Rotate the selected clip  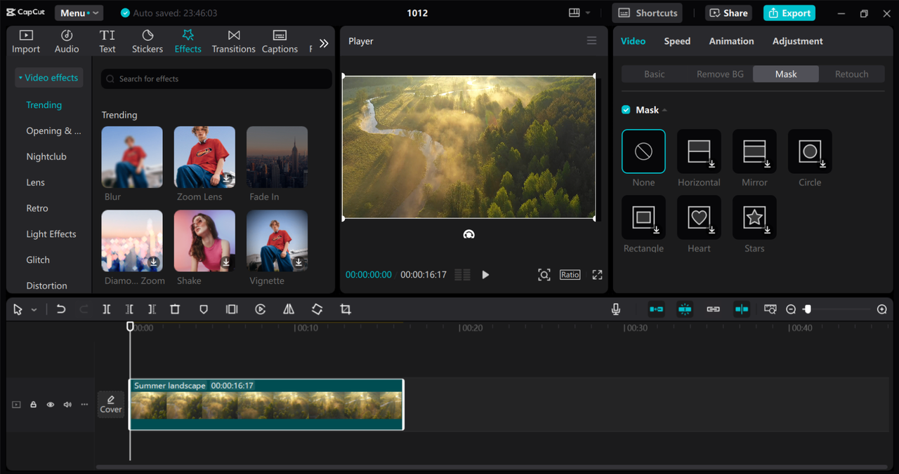point(317,309)
